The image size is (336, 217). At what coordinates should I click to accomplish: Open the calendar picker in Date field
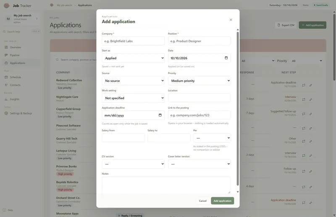(x=226, y=58)
